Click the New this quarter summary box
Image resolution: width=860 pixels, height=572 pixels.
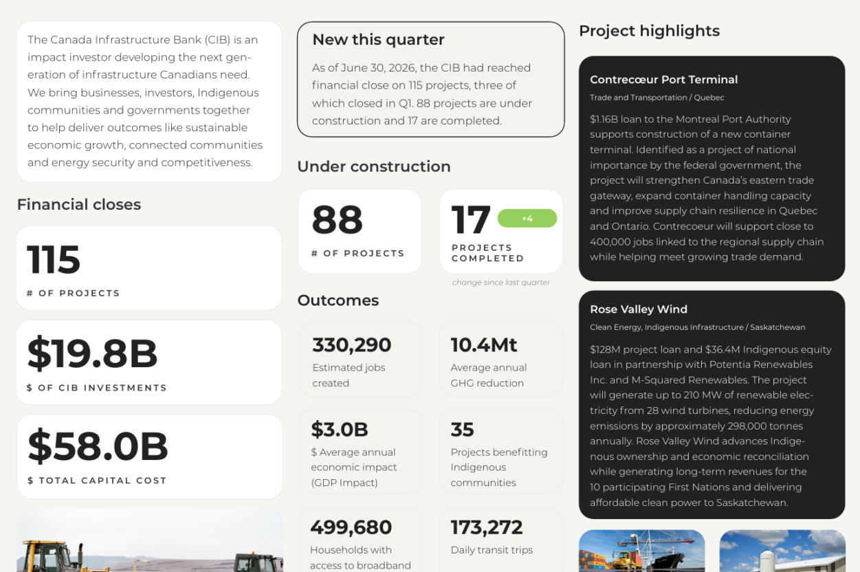[x=431, y=80]
